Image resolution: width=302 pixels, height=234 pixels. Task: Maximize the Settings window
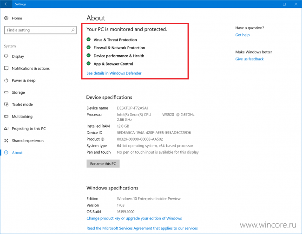coord(284,4)
